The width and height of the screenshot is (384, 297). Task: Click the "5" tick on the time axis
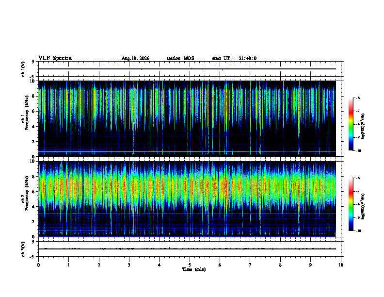click(x=190, y=265)
